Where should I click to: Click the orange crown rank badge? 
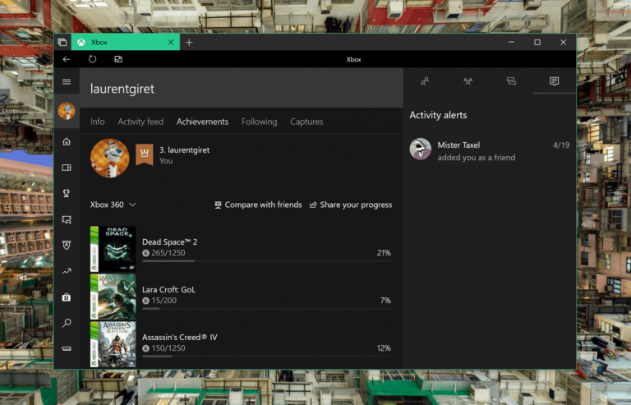(x=145, y=154)
